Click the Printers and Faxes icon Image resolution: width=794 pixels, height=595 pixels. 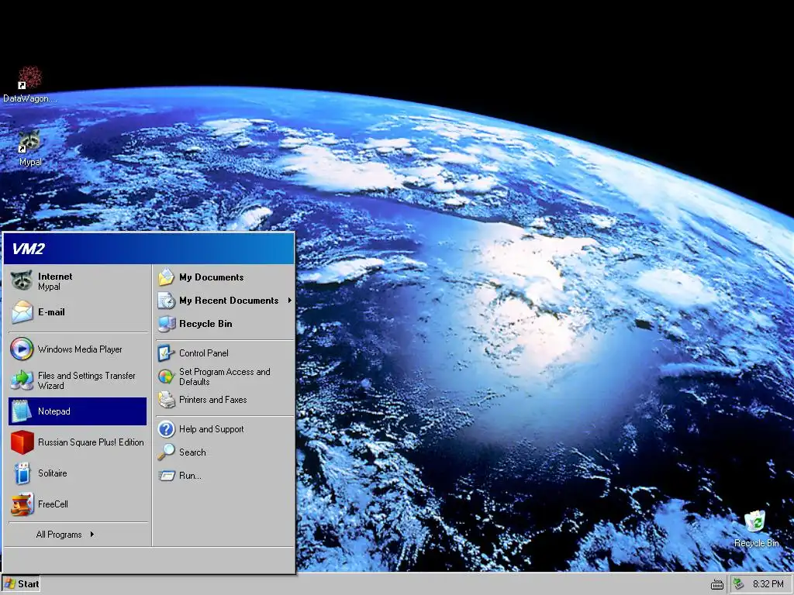click(x=166, y=400)
